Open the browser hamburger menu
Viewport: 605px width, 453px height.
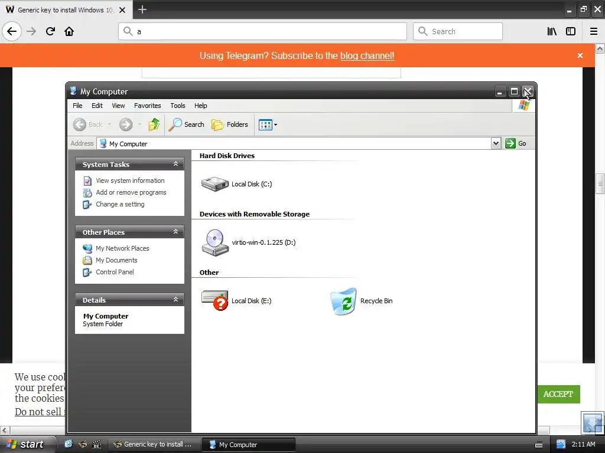pyautogui.click(x=594, y=31)
